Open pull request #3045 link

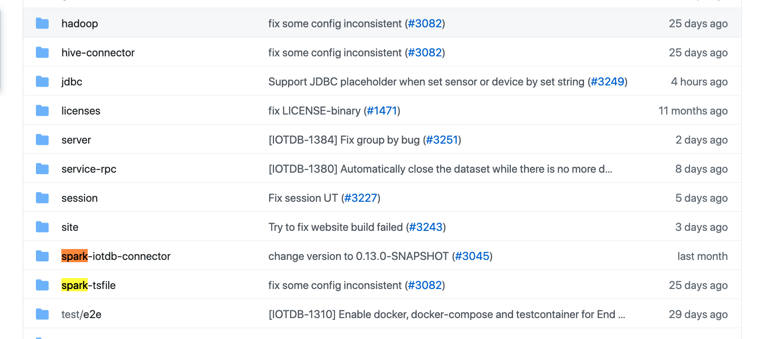pos(472,256)
